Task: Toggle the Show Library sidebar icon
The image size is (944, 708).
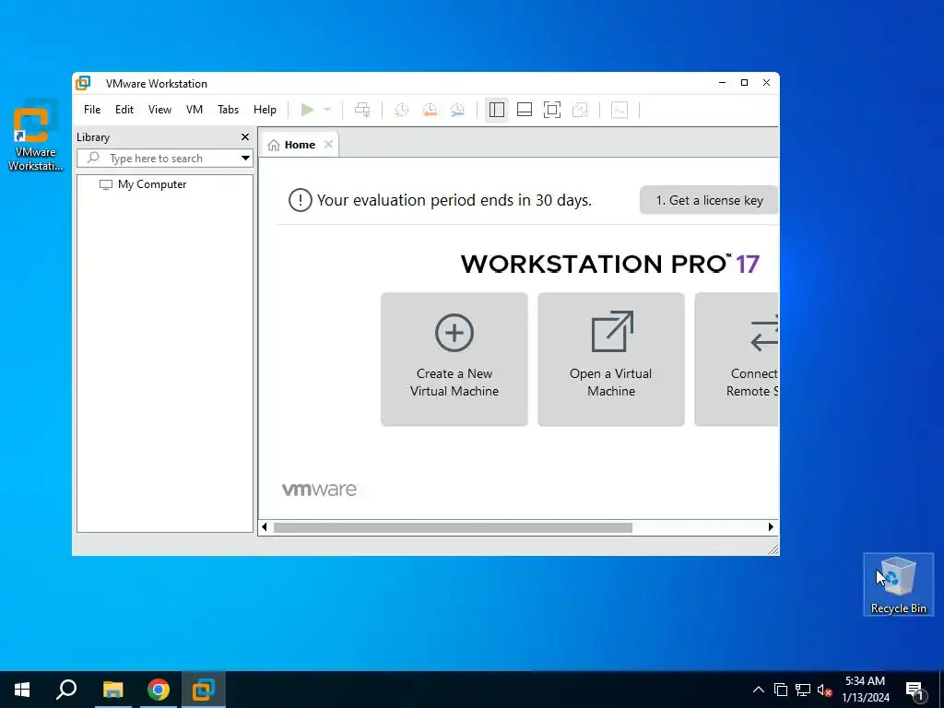Action: pos(497,110)
